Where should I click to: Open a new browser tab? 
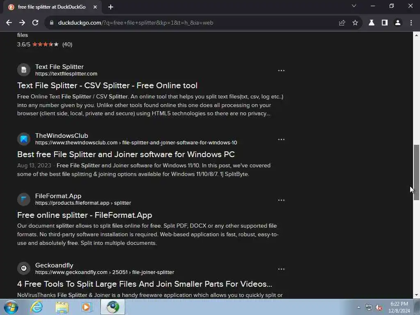[x=111, y=7]
